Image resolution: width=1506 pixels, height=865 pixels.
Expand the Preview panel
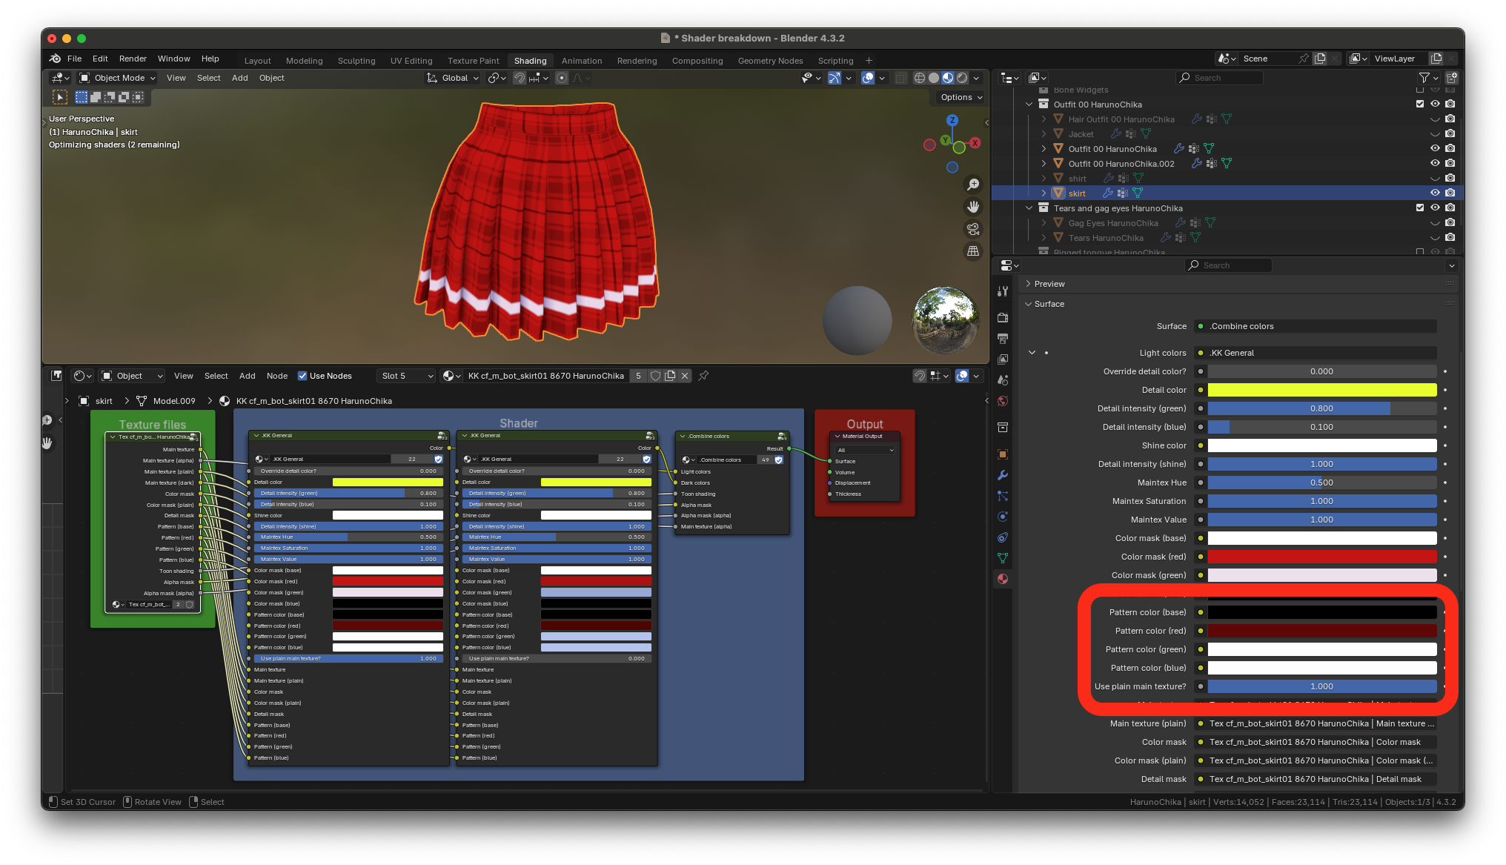tap(1049, 284)
